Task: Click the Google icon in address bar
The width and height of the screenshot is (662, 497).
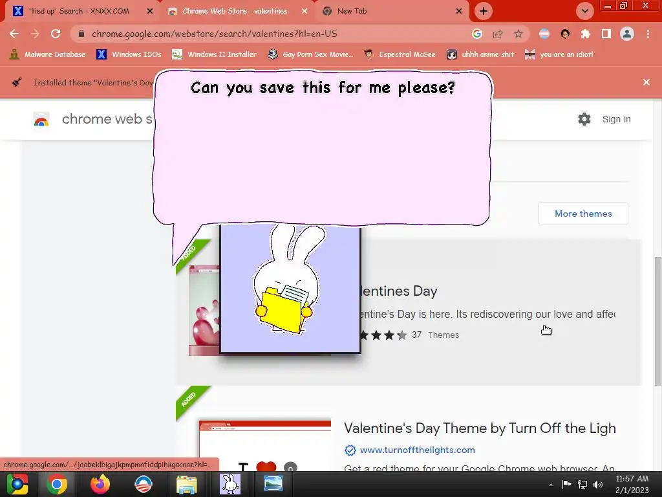Action: coord(477,34)
